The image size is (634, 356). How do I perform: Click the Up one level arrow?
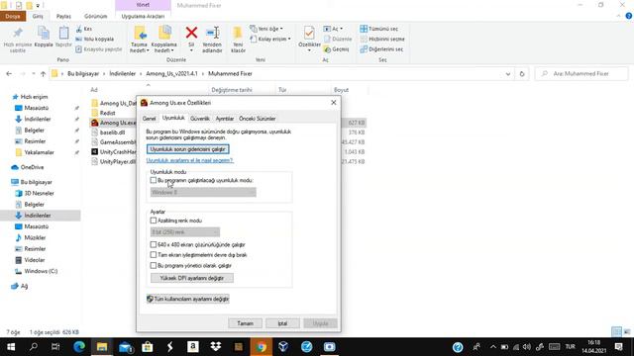coord(43,74)
